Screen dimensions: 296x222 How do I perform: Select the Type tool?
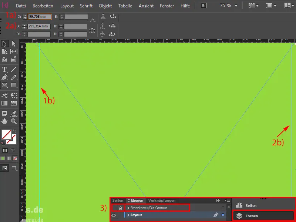point(4,70)
